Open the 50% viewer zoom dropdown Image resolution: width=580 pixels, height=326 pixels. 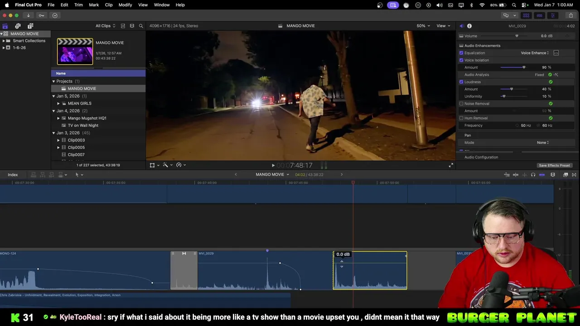coord(423,26)
